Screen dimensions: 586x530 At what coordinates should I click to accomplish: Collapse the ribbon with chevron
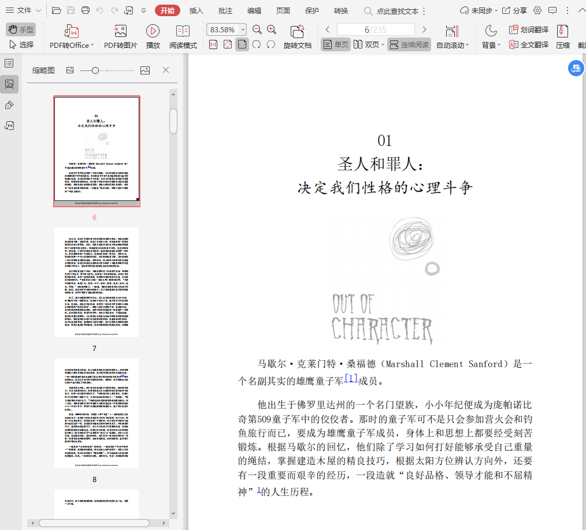581,10
